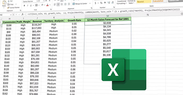Viewport: 183px width, 95px height.
Task: Open the Number group dialog launcher
Action: tap(114, 7)
